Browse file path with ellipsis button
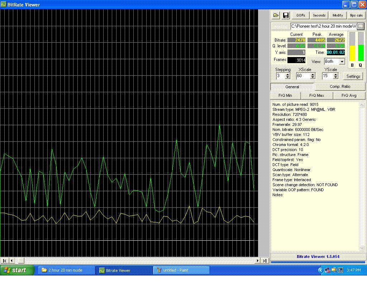This screenshot has width=367, height=287. (x=361, y=26)
